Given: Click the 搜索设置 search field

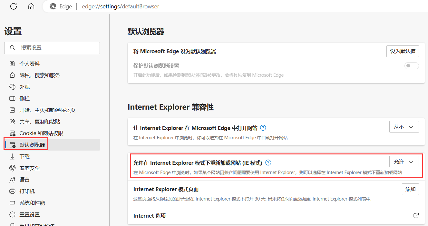Looking at the screenshot, I should (x=52, y=47).
